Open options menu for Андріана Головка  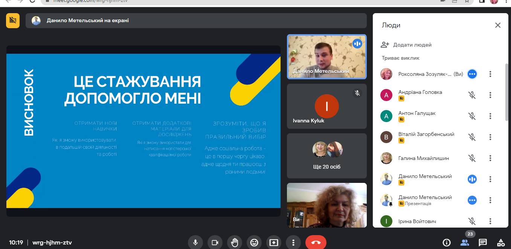click(x=490, y=95)
